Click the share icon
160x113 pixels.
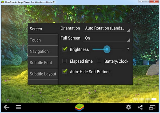tap(140, 107)
